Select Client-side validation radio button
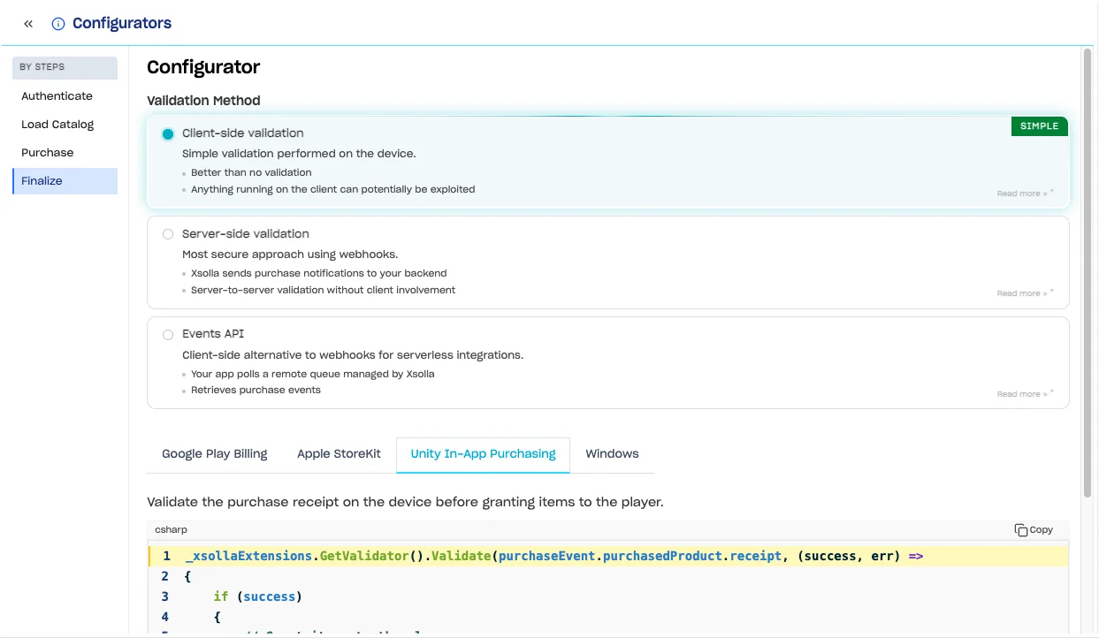1099x638 pixels. point(168,134)
